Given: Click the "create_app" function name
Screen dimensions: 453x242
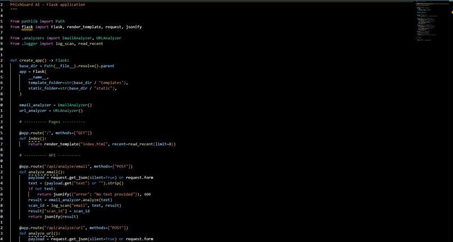Looking at the screenshot, I should 30,61.
